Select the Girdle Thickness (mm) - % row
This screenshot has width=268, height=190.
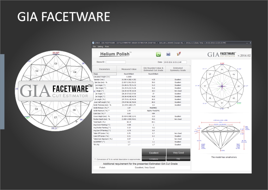[141, 105]
